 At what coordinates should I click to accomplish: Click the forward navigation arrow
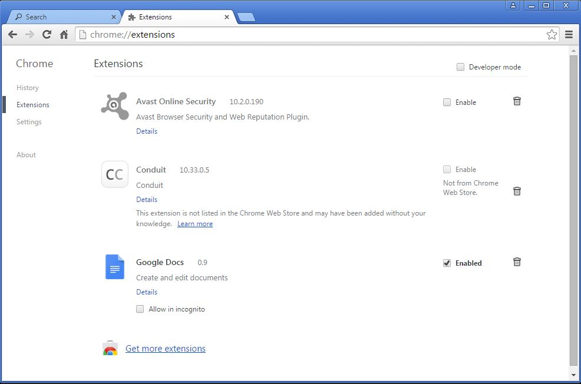(x=29, y=34)
